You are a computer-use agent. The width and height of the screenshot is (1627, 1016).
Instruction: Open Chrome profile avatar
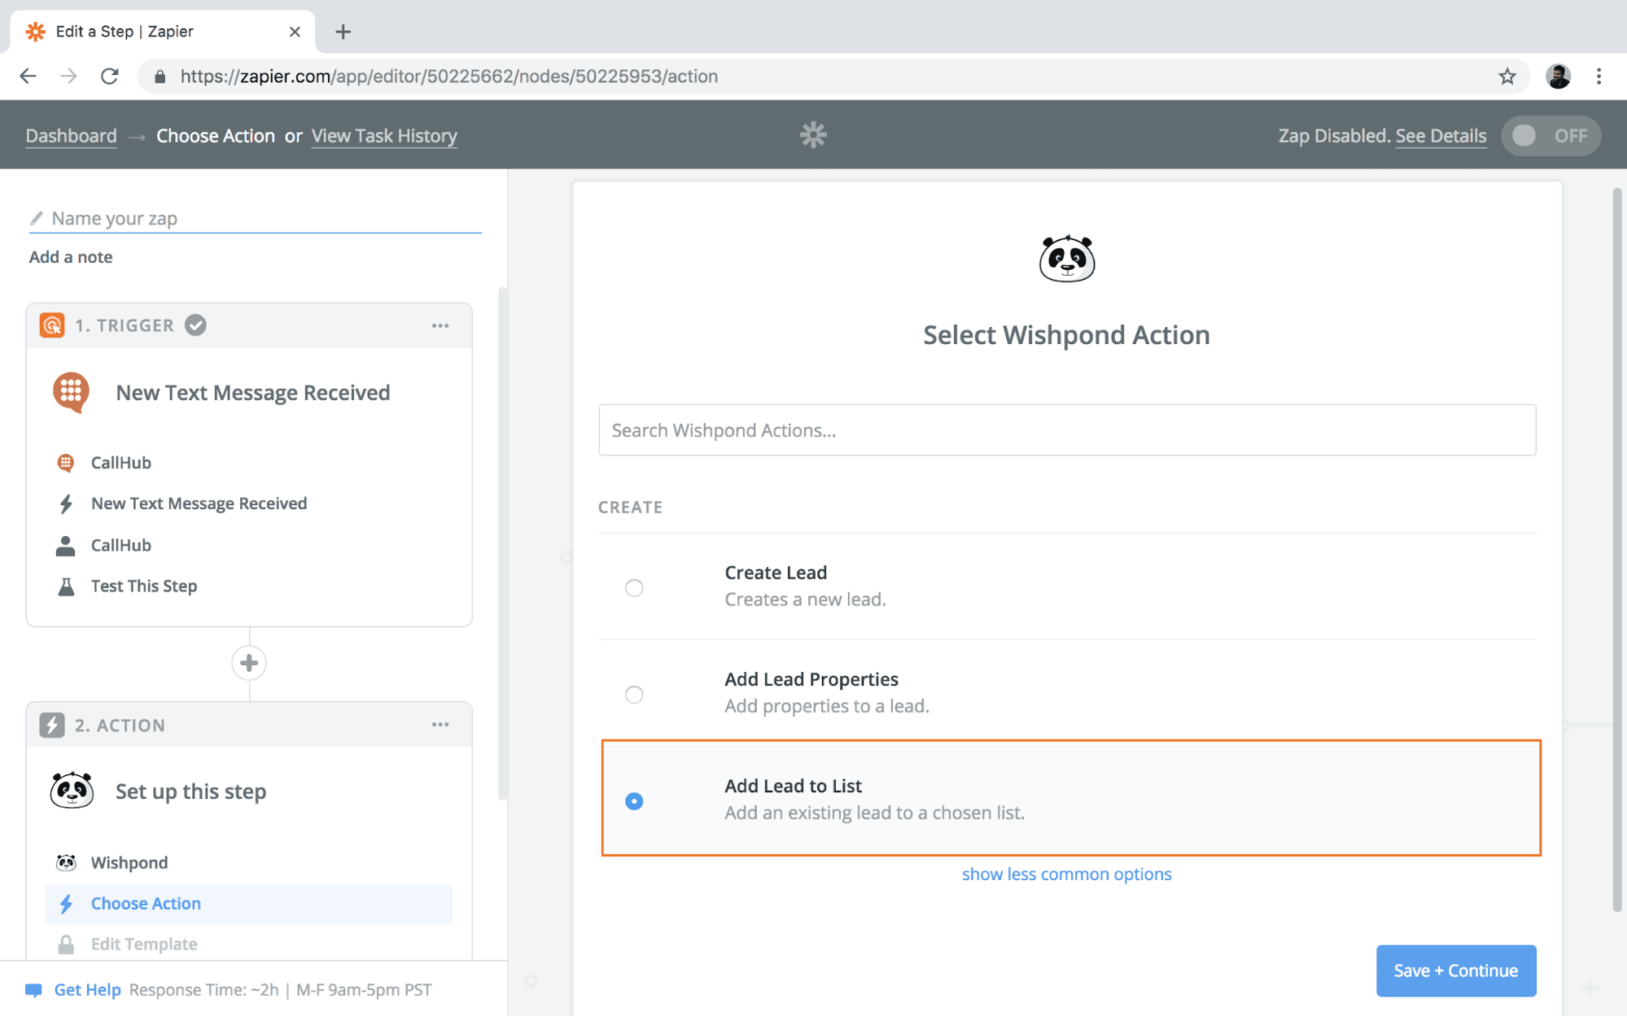point(1558,76)
